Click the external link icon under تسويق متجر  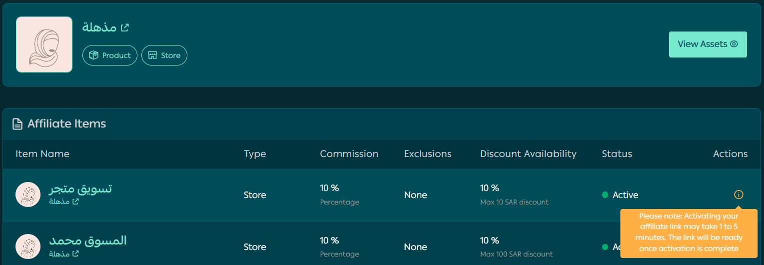pyautogui.click(x=75, y=201)
